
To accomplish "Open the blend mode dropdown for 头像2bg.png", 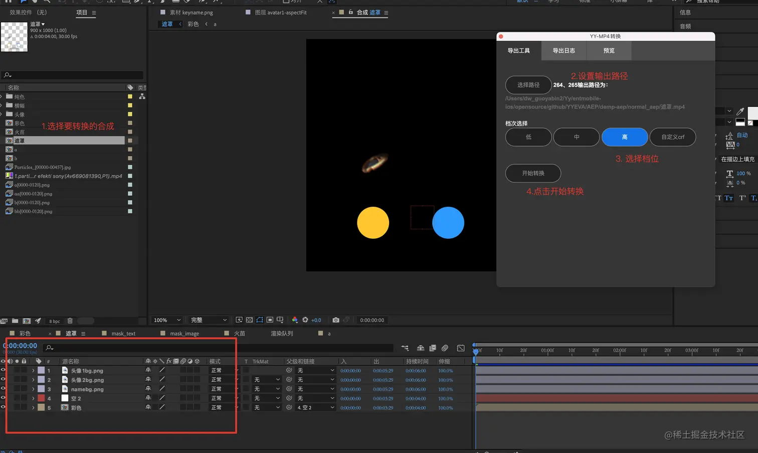I will 223,380.
